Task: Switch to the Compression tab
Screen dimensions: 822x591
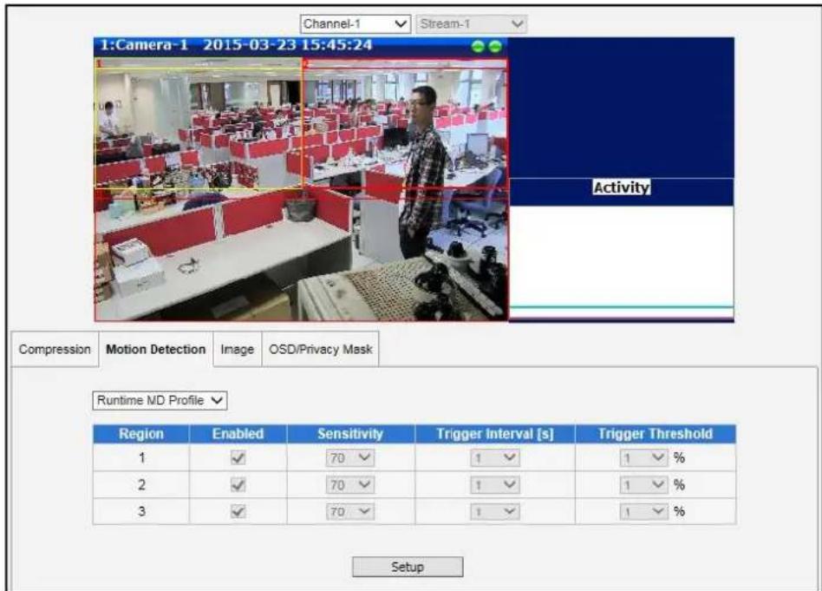Action: coord(55,350)
